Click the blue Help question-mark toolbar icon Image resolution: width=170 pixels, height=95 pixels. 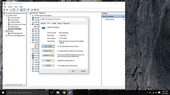(22, 10)
